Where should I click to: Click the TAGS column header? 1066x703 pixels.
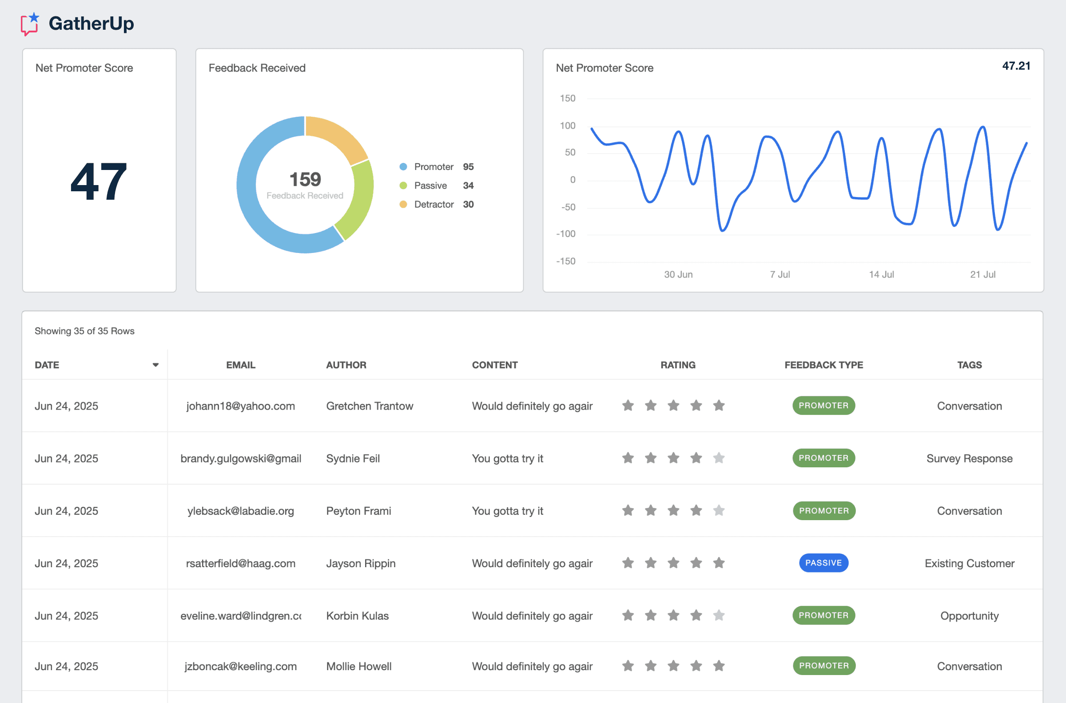[969, 365]
